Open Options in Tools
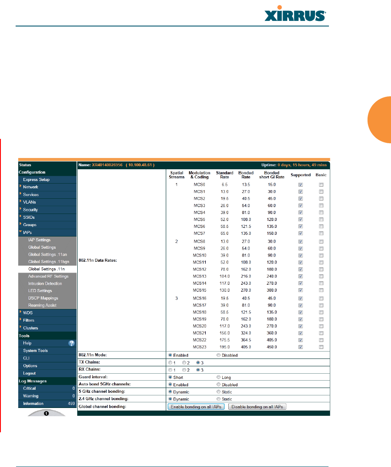Image resolution: width=391 pixels, height=467 pixels. [x=30, y=366]
